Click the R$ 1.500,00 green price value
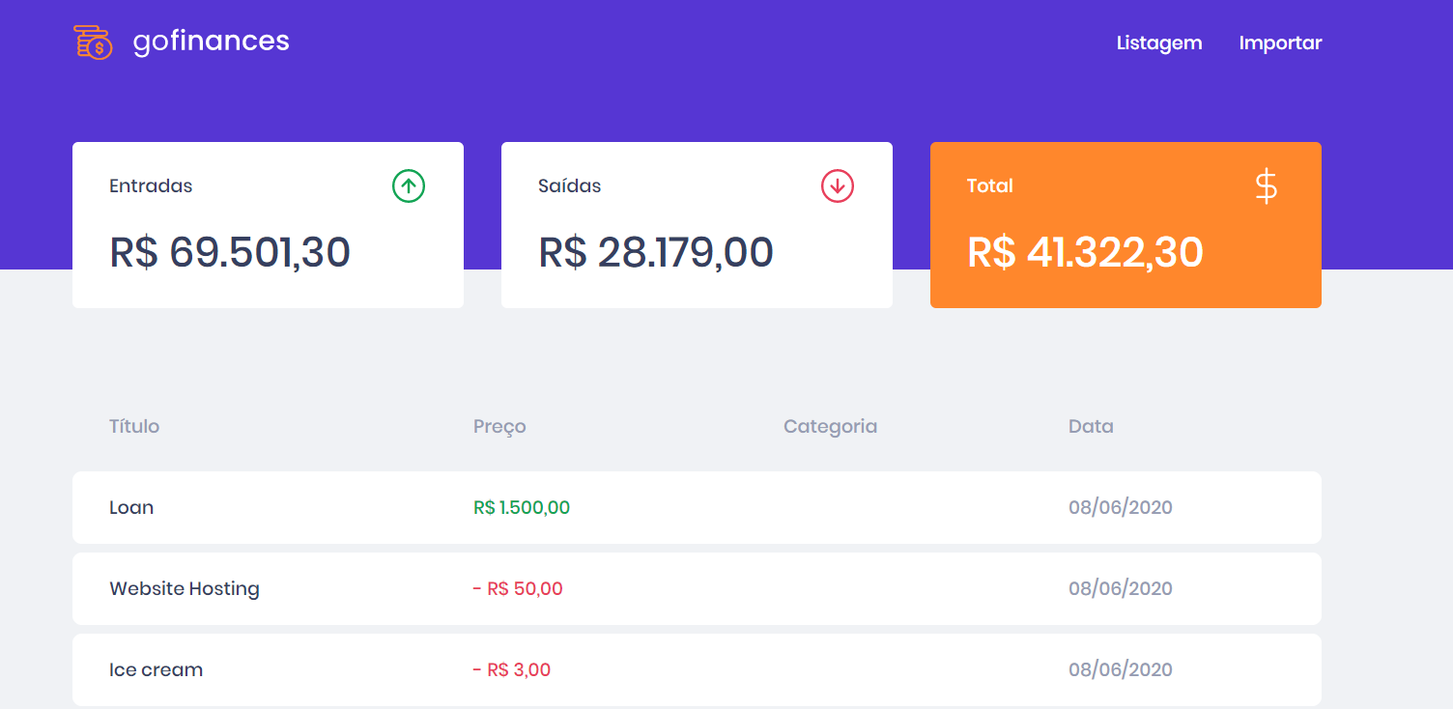Image resolution: width=1453 pixels, height=709 pixels. [522, 507]
